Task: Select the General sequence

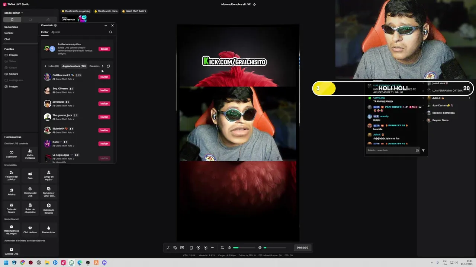Action: (9, 33)
